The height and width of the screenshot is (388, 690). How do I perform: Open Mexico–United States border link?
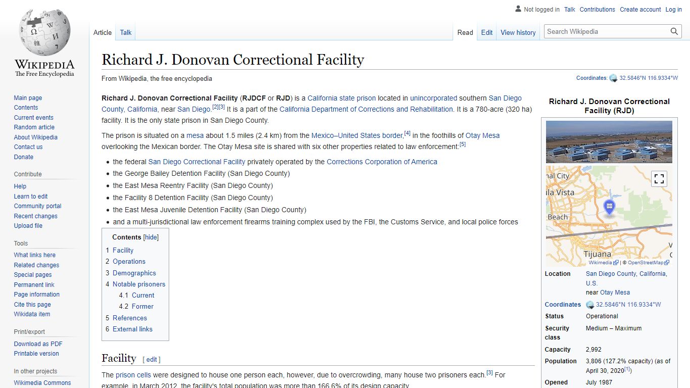point(357,135)
